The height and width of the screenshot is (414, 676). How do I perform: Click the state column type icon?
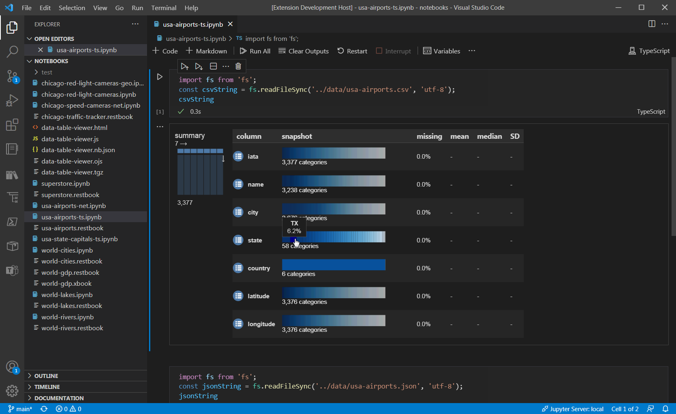[x=238, y=240]
